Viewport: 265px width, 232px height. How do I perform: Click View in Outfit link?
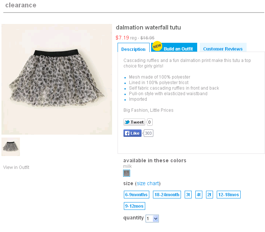tap(16, 167)
